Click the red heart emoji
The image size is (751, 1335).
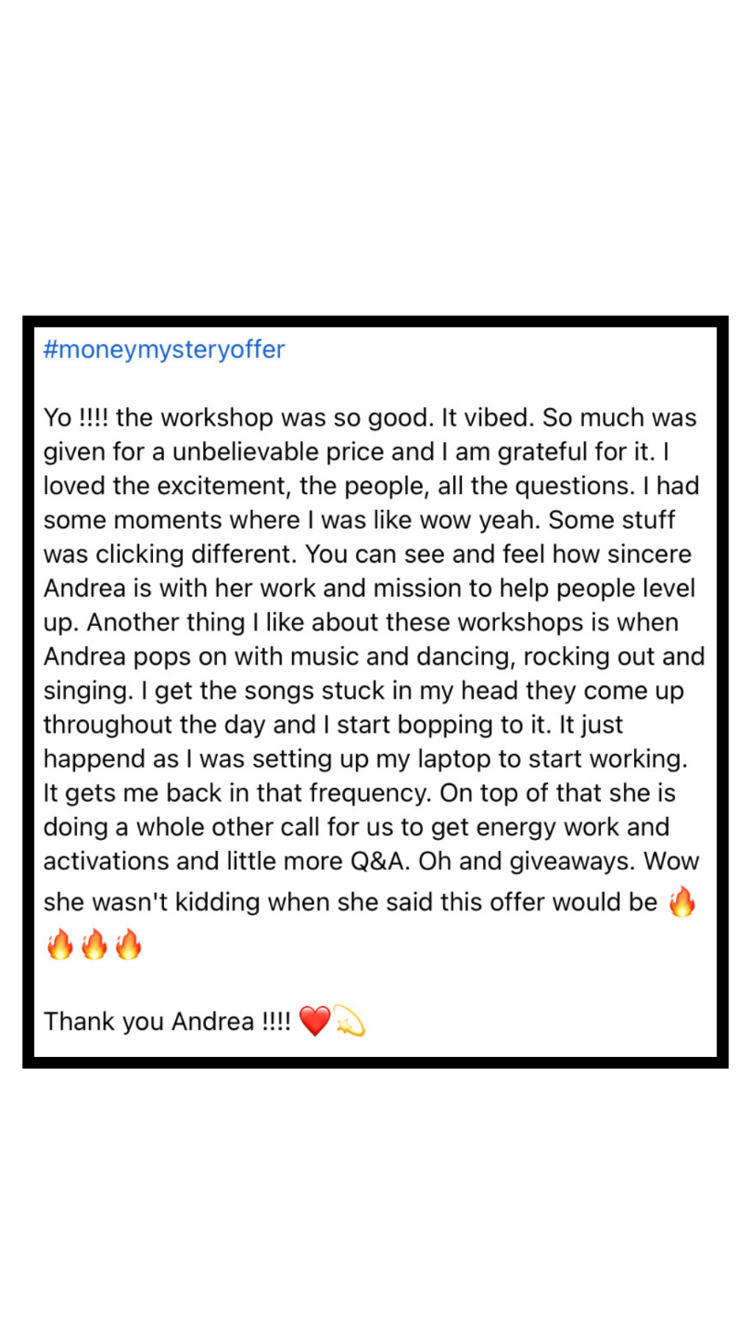(315, 1022)
